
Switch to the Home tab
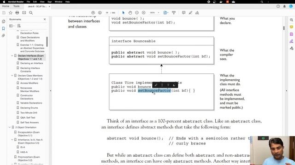click(6, 6)
